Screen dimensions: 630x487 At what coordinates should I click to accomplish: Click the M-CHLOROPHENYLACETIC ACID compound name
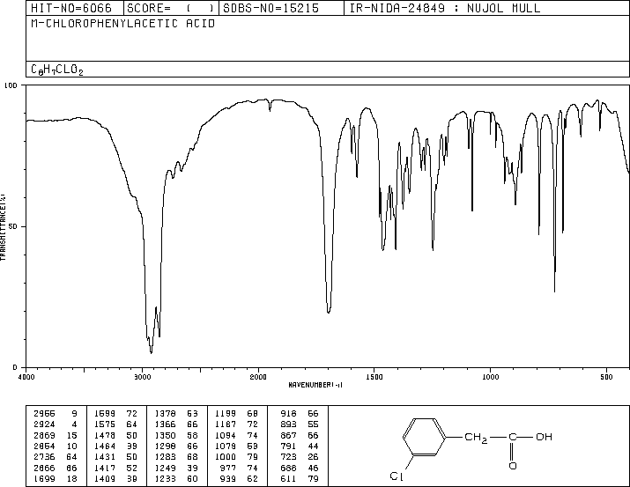tap(123, 24)
